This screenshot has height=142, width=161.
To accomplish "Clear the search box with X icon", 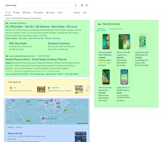I will pyautogui.click(x=76, y=5).
